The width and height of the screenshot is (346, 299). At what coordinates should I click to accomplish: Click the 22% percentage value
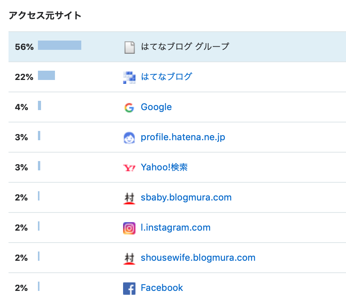pos(24,77)
